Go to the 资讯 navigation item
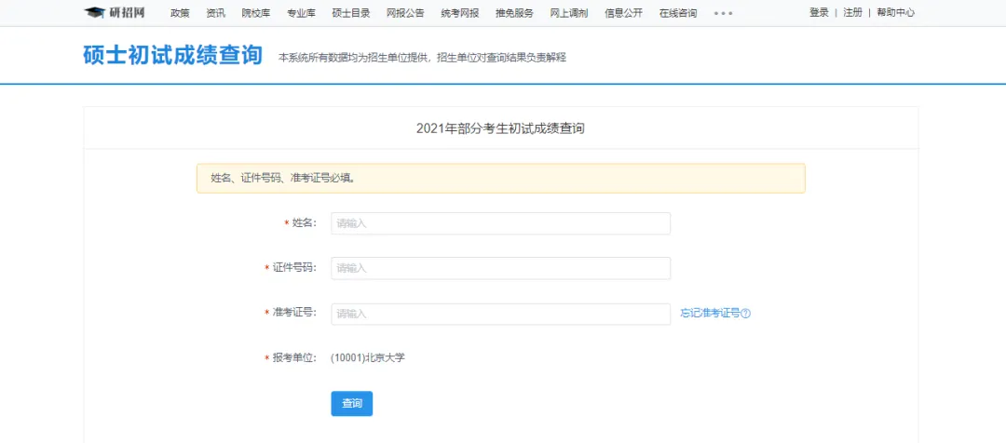1006x443 pixels. pos(215,13)
